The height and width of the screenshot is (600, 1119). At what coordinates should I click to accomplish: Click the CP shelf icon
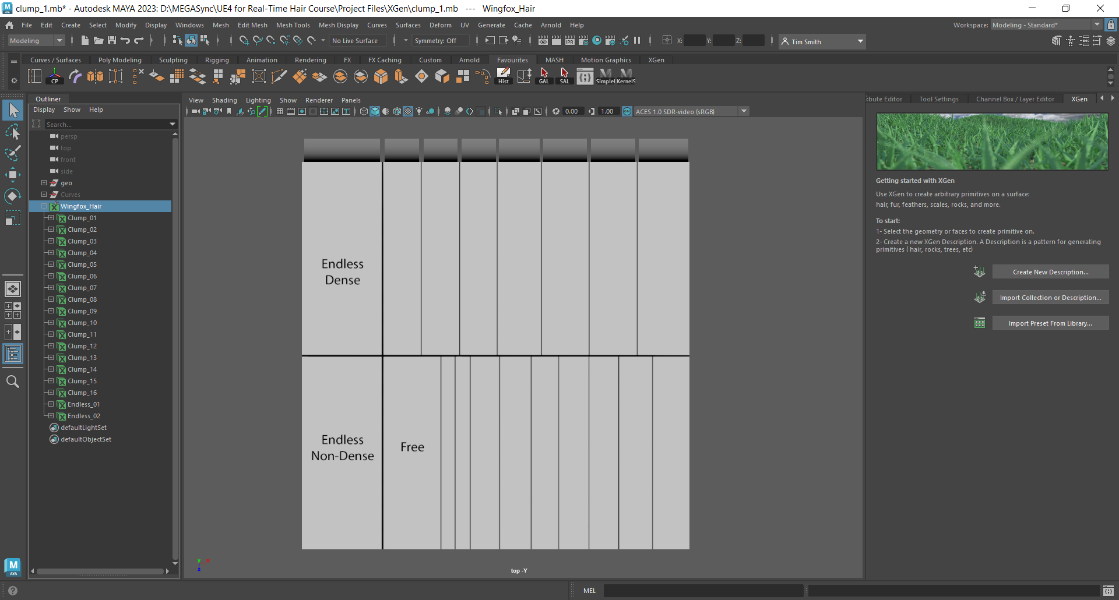click(x=55, y=76)
